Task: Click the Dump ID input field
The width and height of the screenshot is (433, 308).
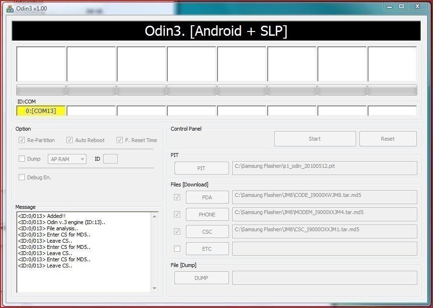Action: (110, 159)
